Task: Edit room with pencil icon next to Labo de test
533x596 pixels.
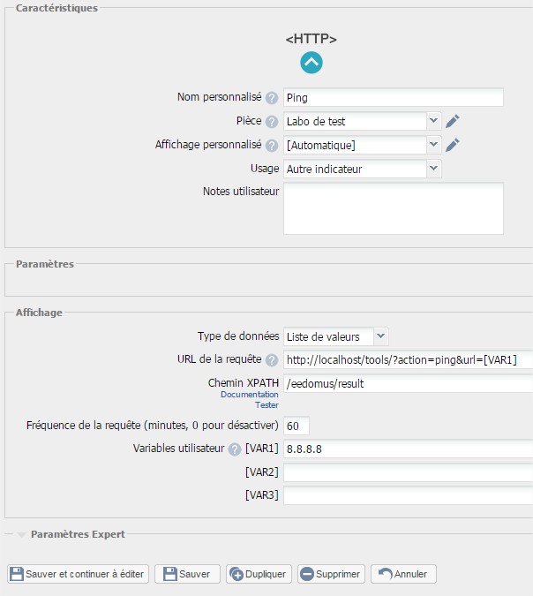Action: (x=452, y=121)
